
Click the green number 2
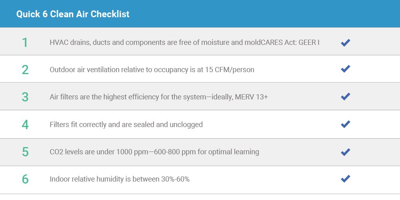click(25, 70)
